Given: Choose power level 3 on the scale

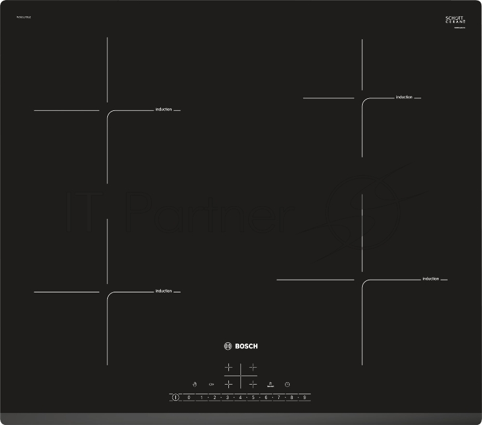Looking at the screenshot, I should (227, 397).
